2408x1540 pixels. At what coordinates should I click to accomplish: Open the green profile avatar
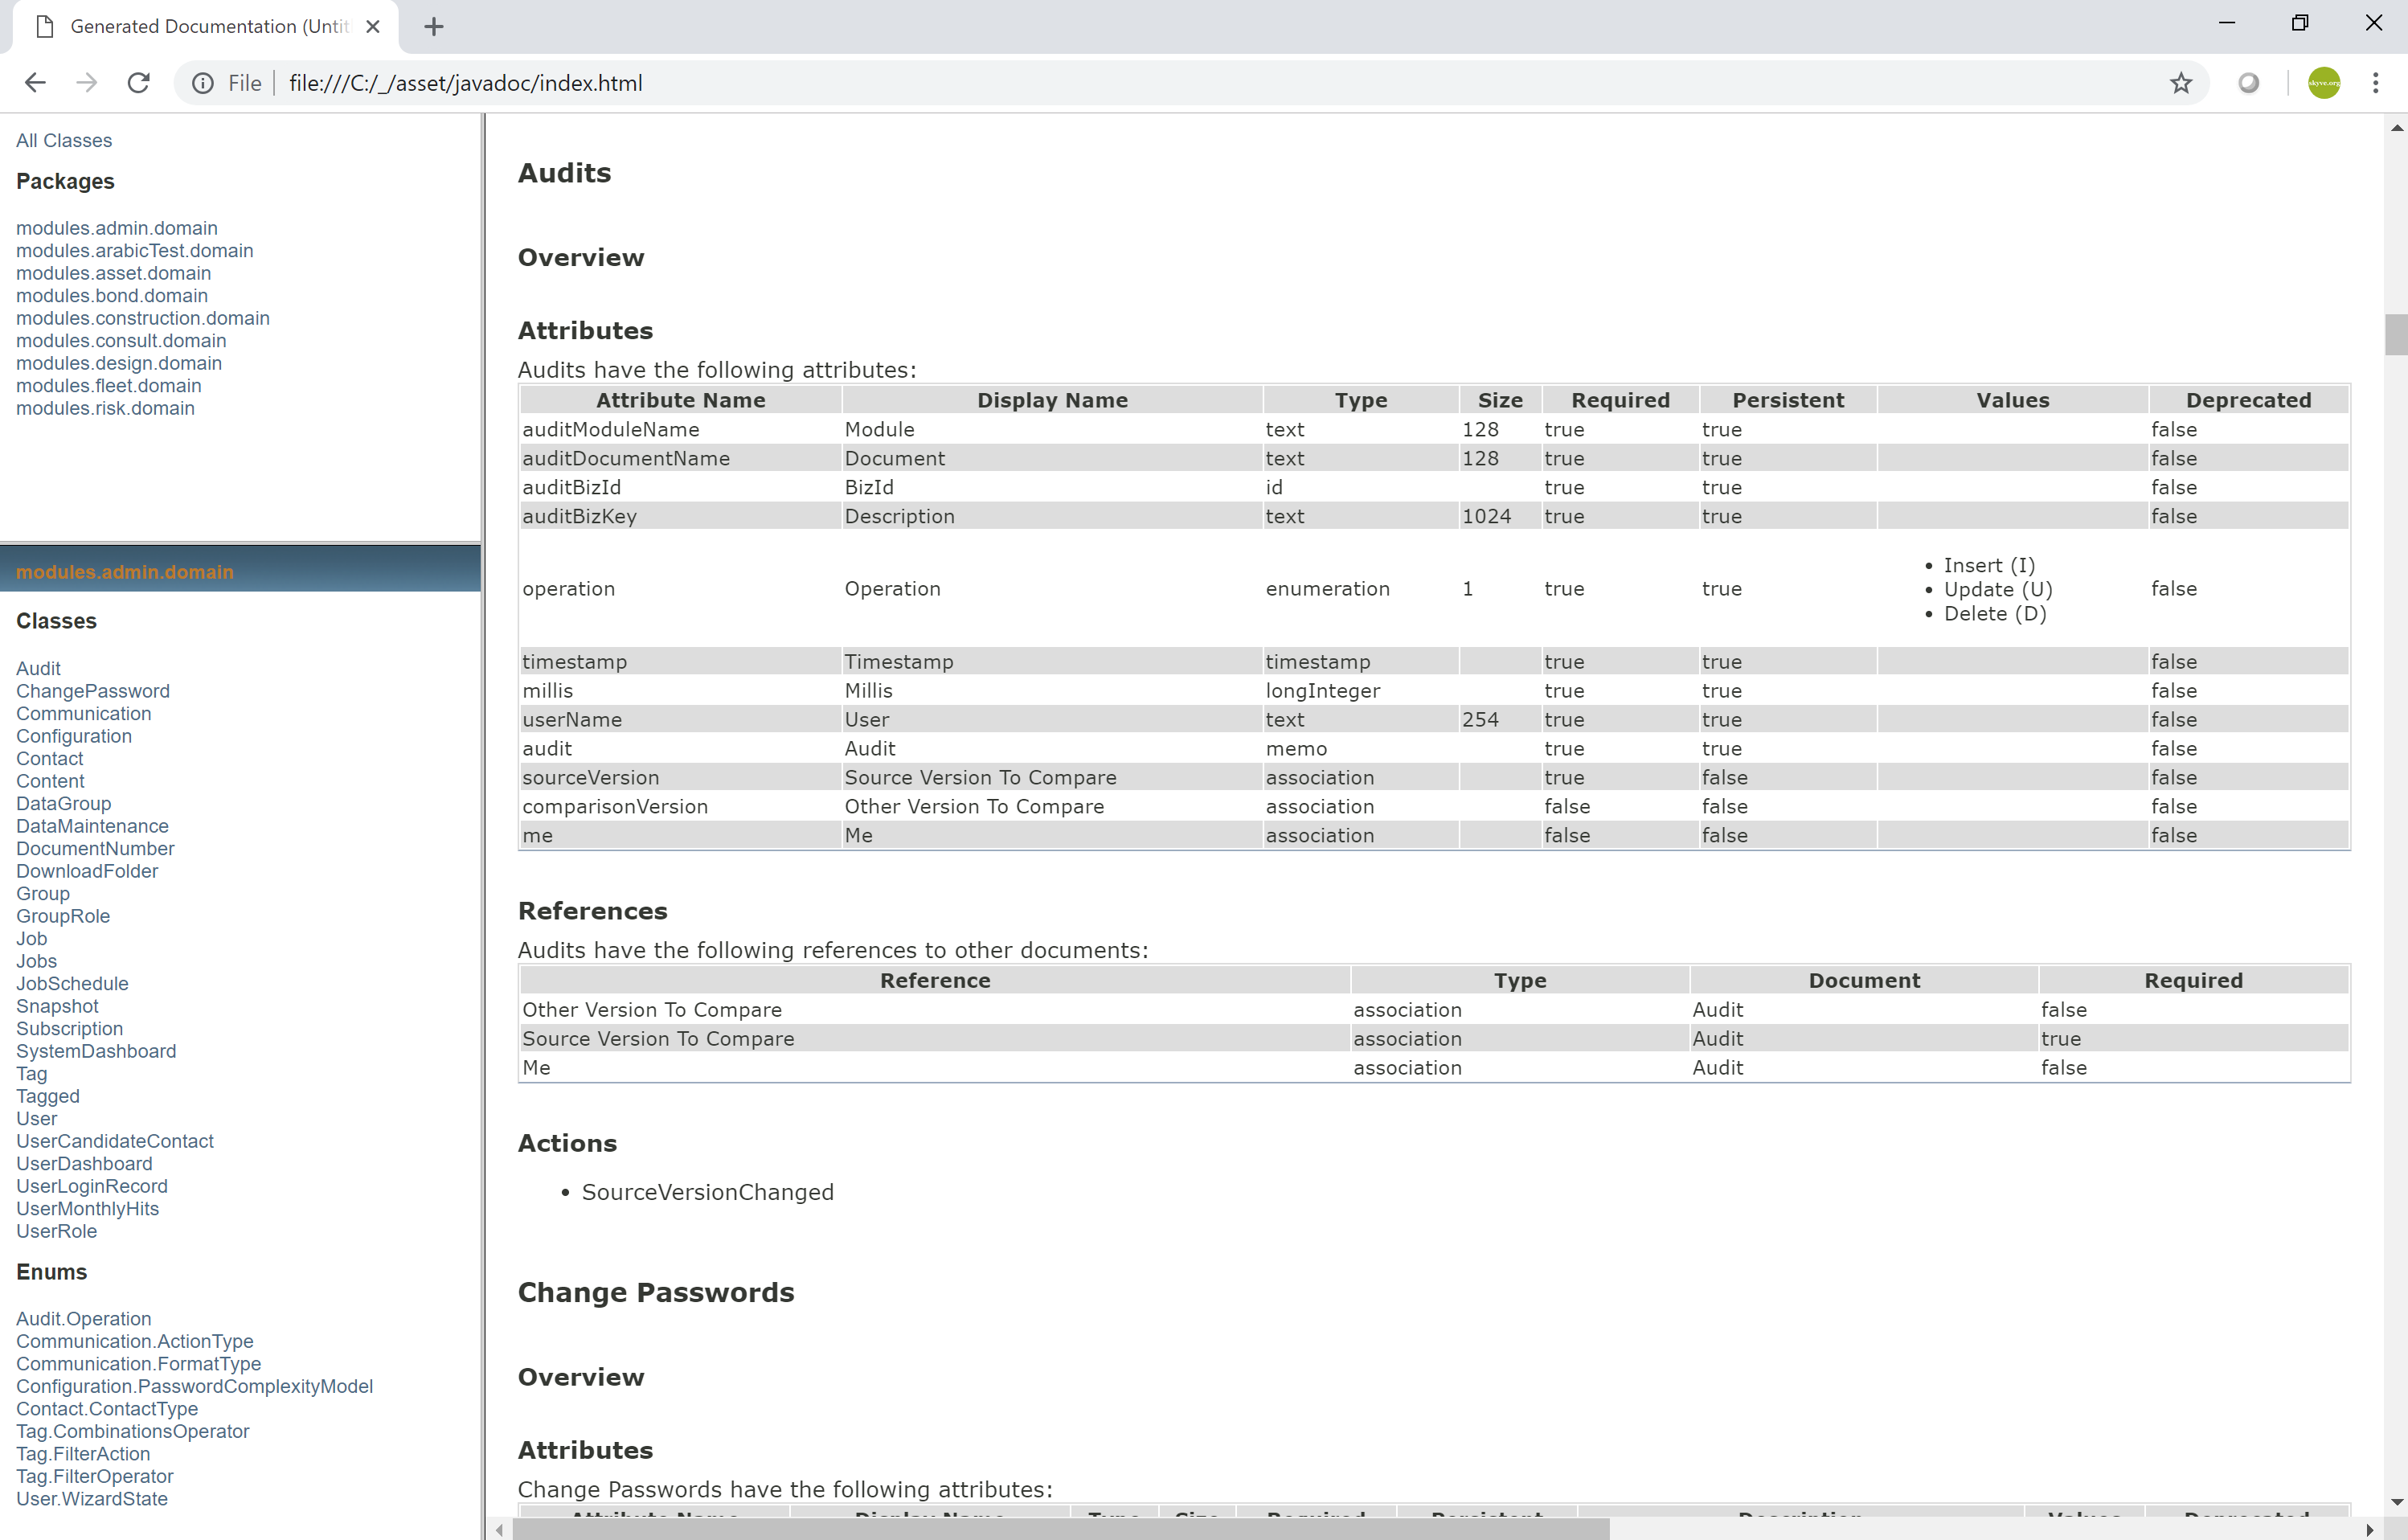pyautogui.click(x=2324, y=83)
